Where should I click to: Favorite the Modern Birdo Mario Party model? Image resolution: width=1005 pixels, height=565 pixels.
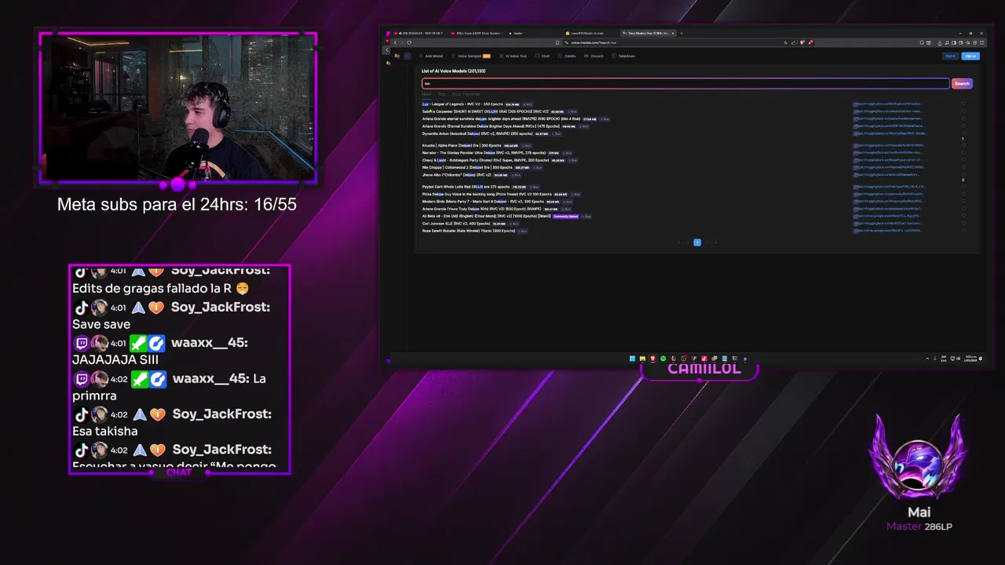963,201
